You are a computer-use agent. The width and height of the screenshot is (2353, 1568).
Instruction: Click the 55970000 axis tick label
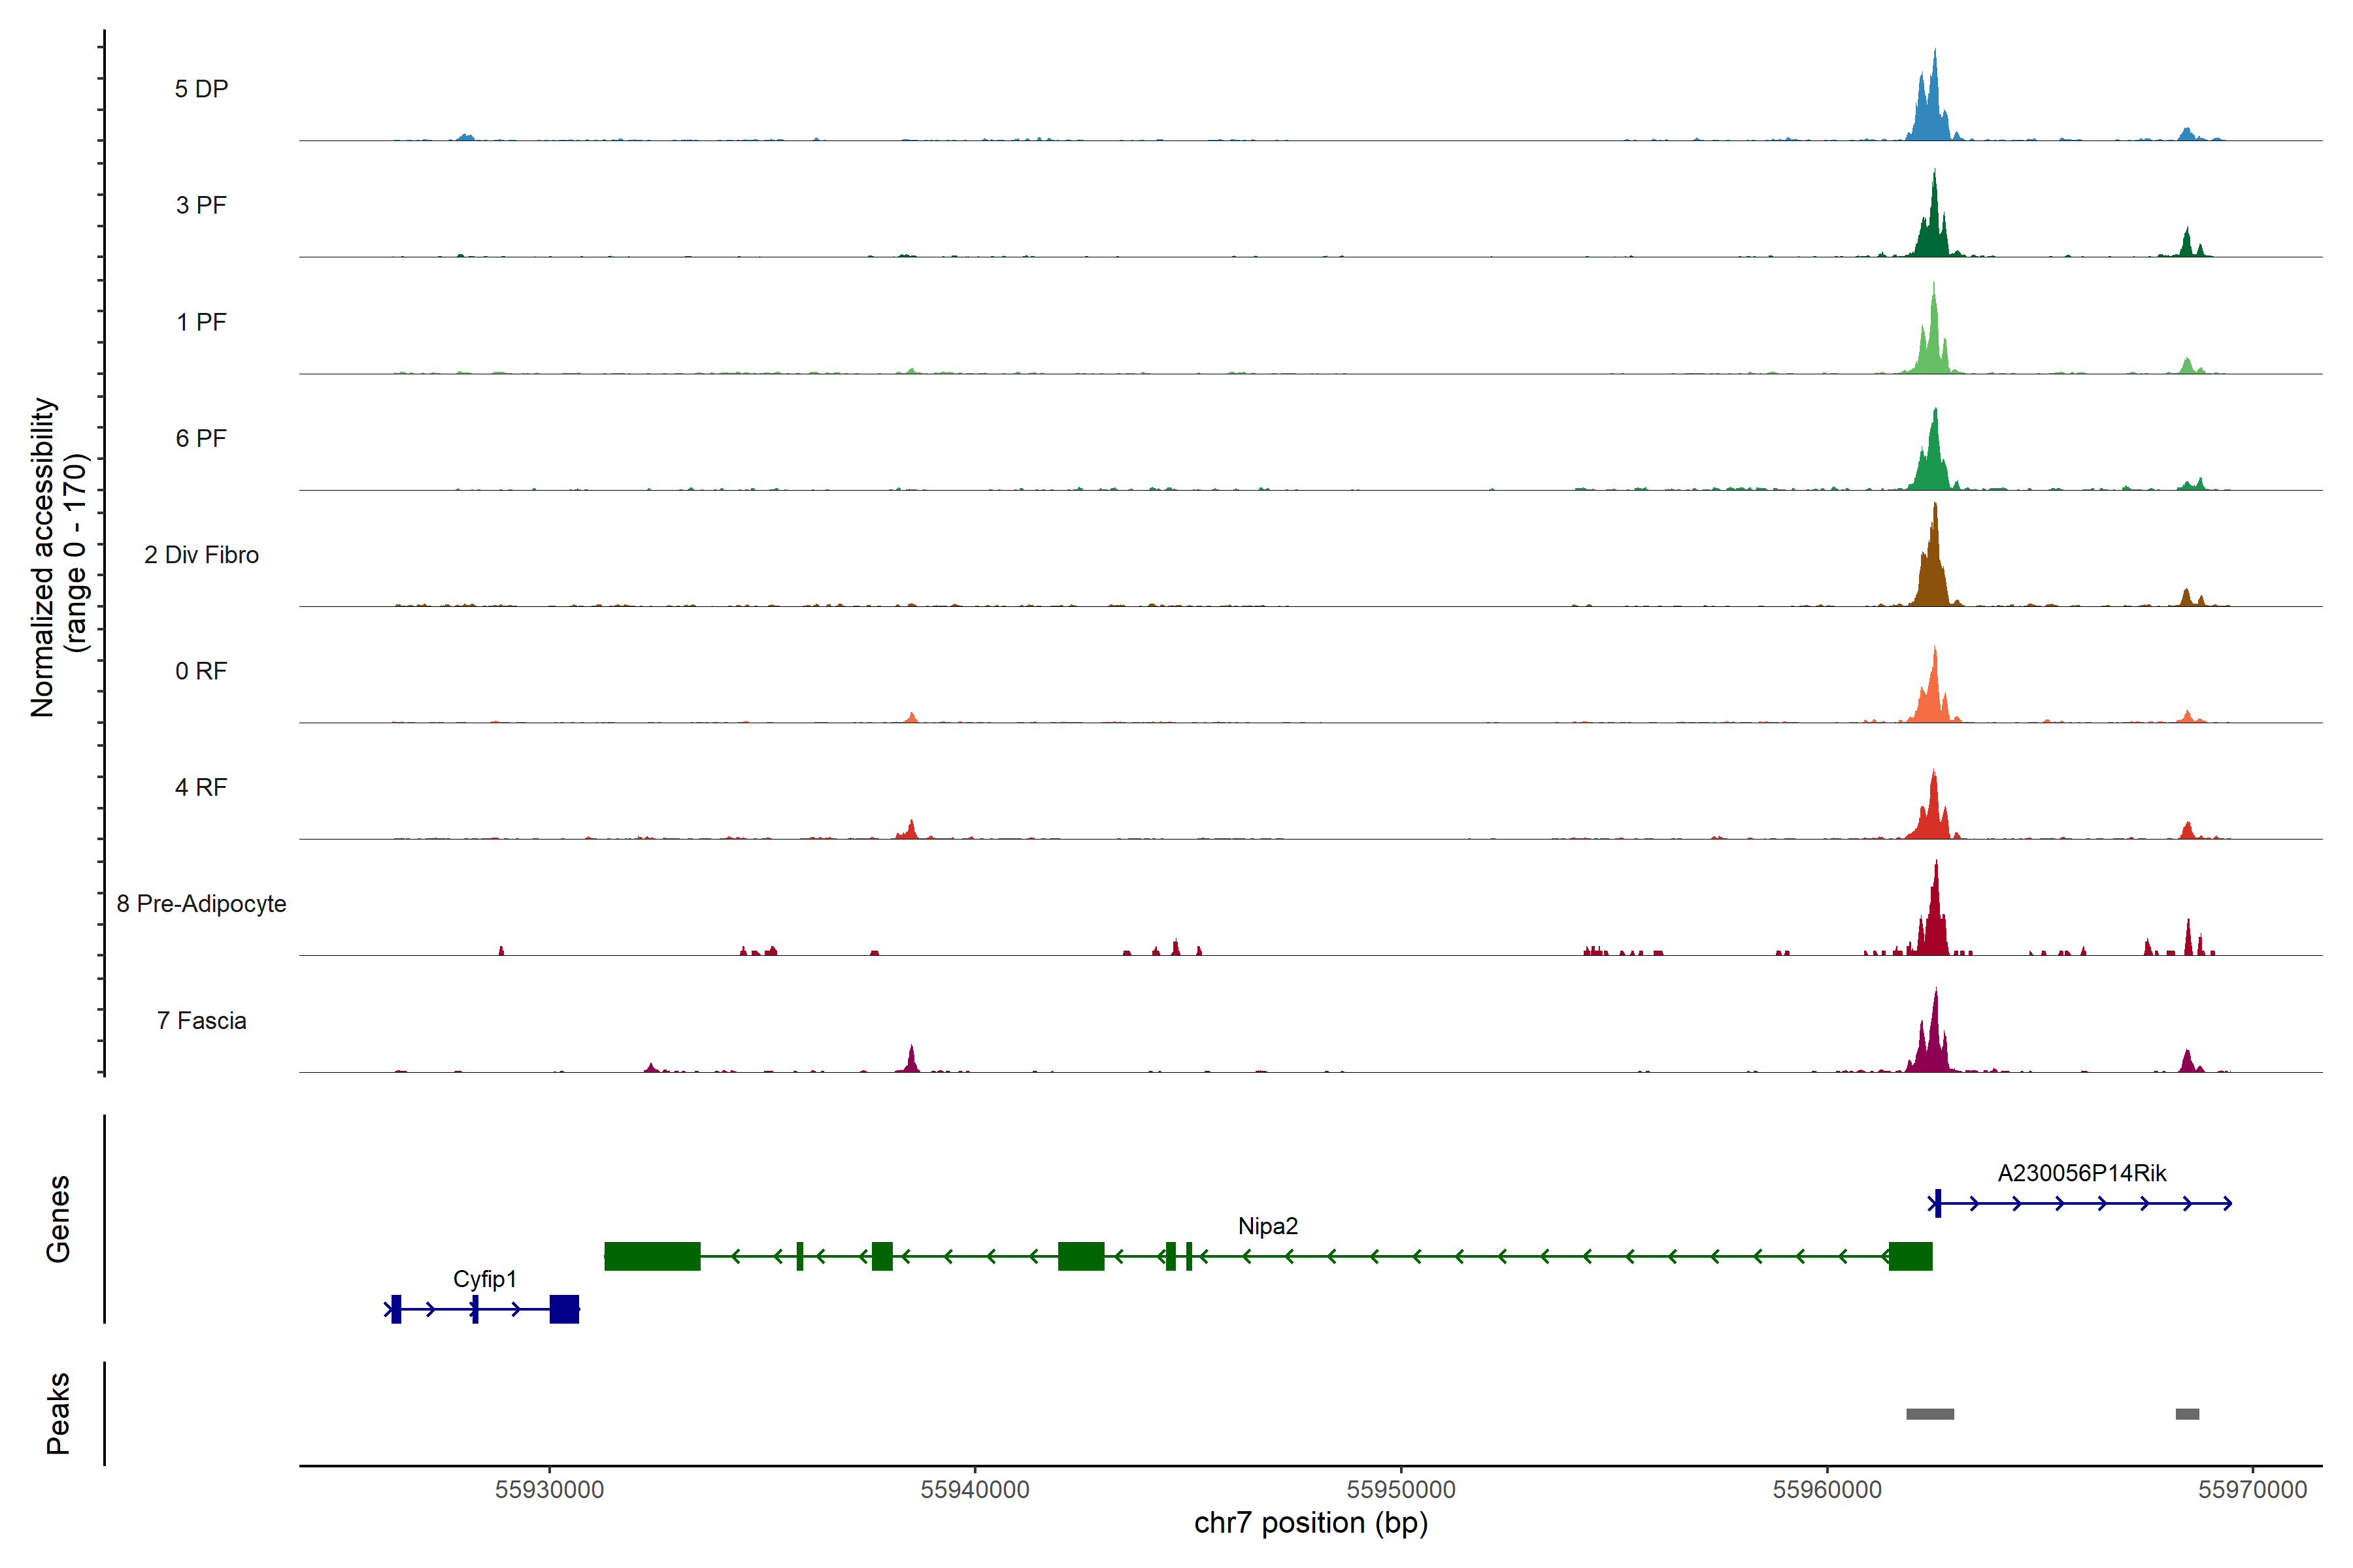[x=2252, y=1490]
